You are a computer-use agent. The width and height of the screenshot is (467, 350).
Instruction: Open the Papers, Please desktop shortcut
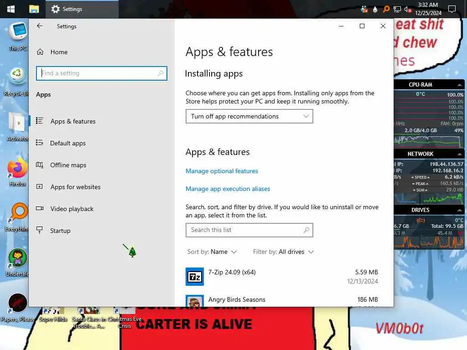click(17, 308)
